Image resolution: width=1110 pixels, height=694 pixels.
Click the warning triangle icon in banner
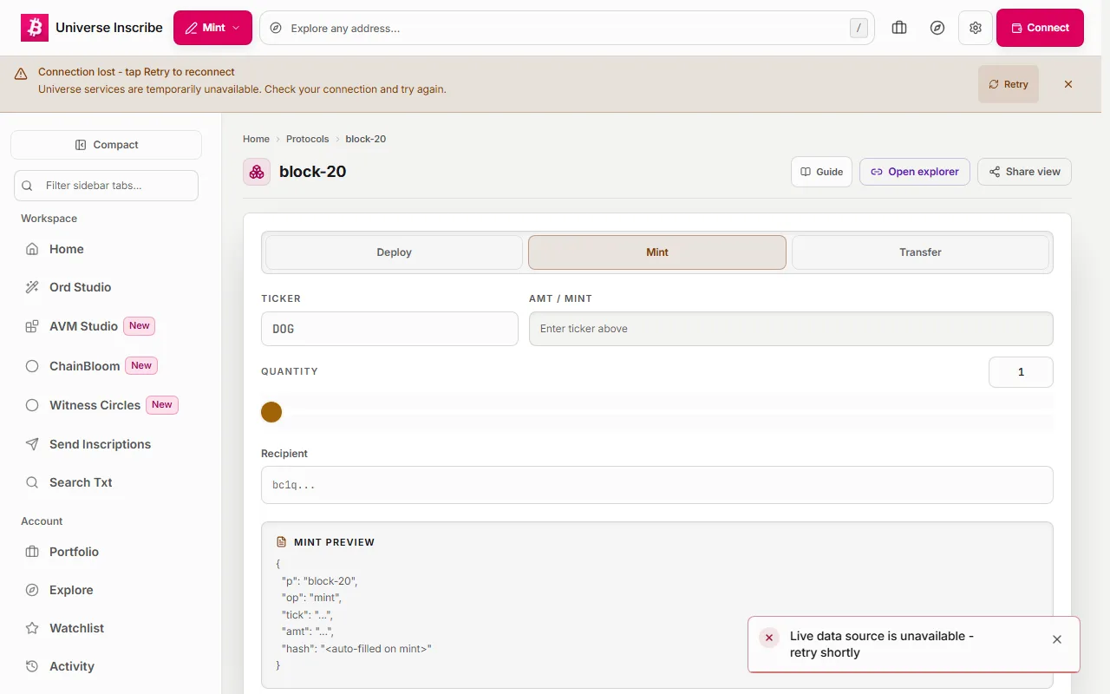(21, 74)
